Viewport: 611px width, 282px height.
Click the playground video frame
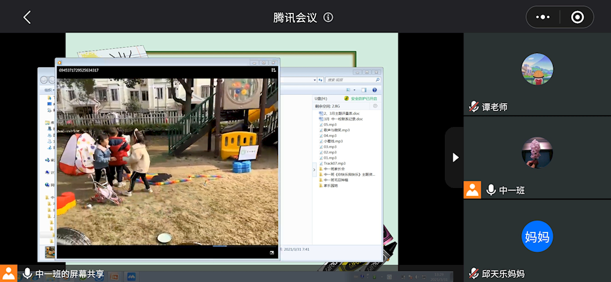pyautogui.click(x=167, y=161)
